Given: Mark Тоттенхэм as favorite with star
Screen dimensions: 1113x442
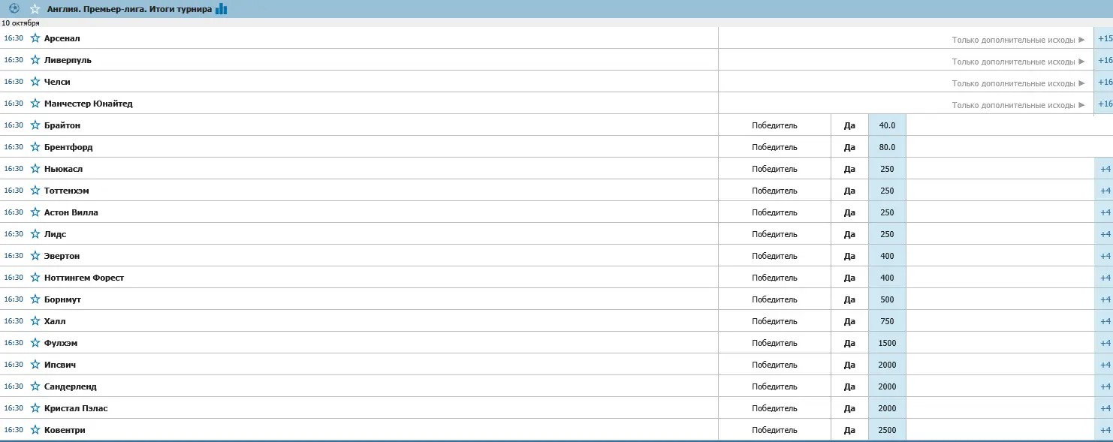Looking at the screenshot, I should pyautogui.click(x=35, y=191).
